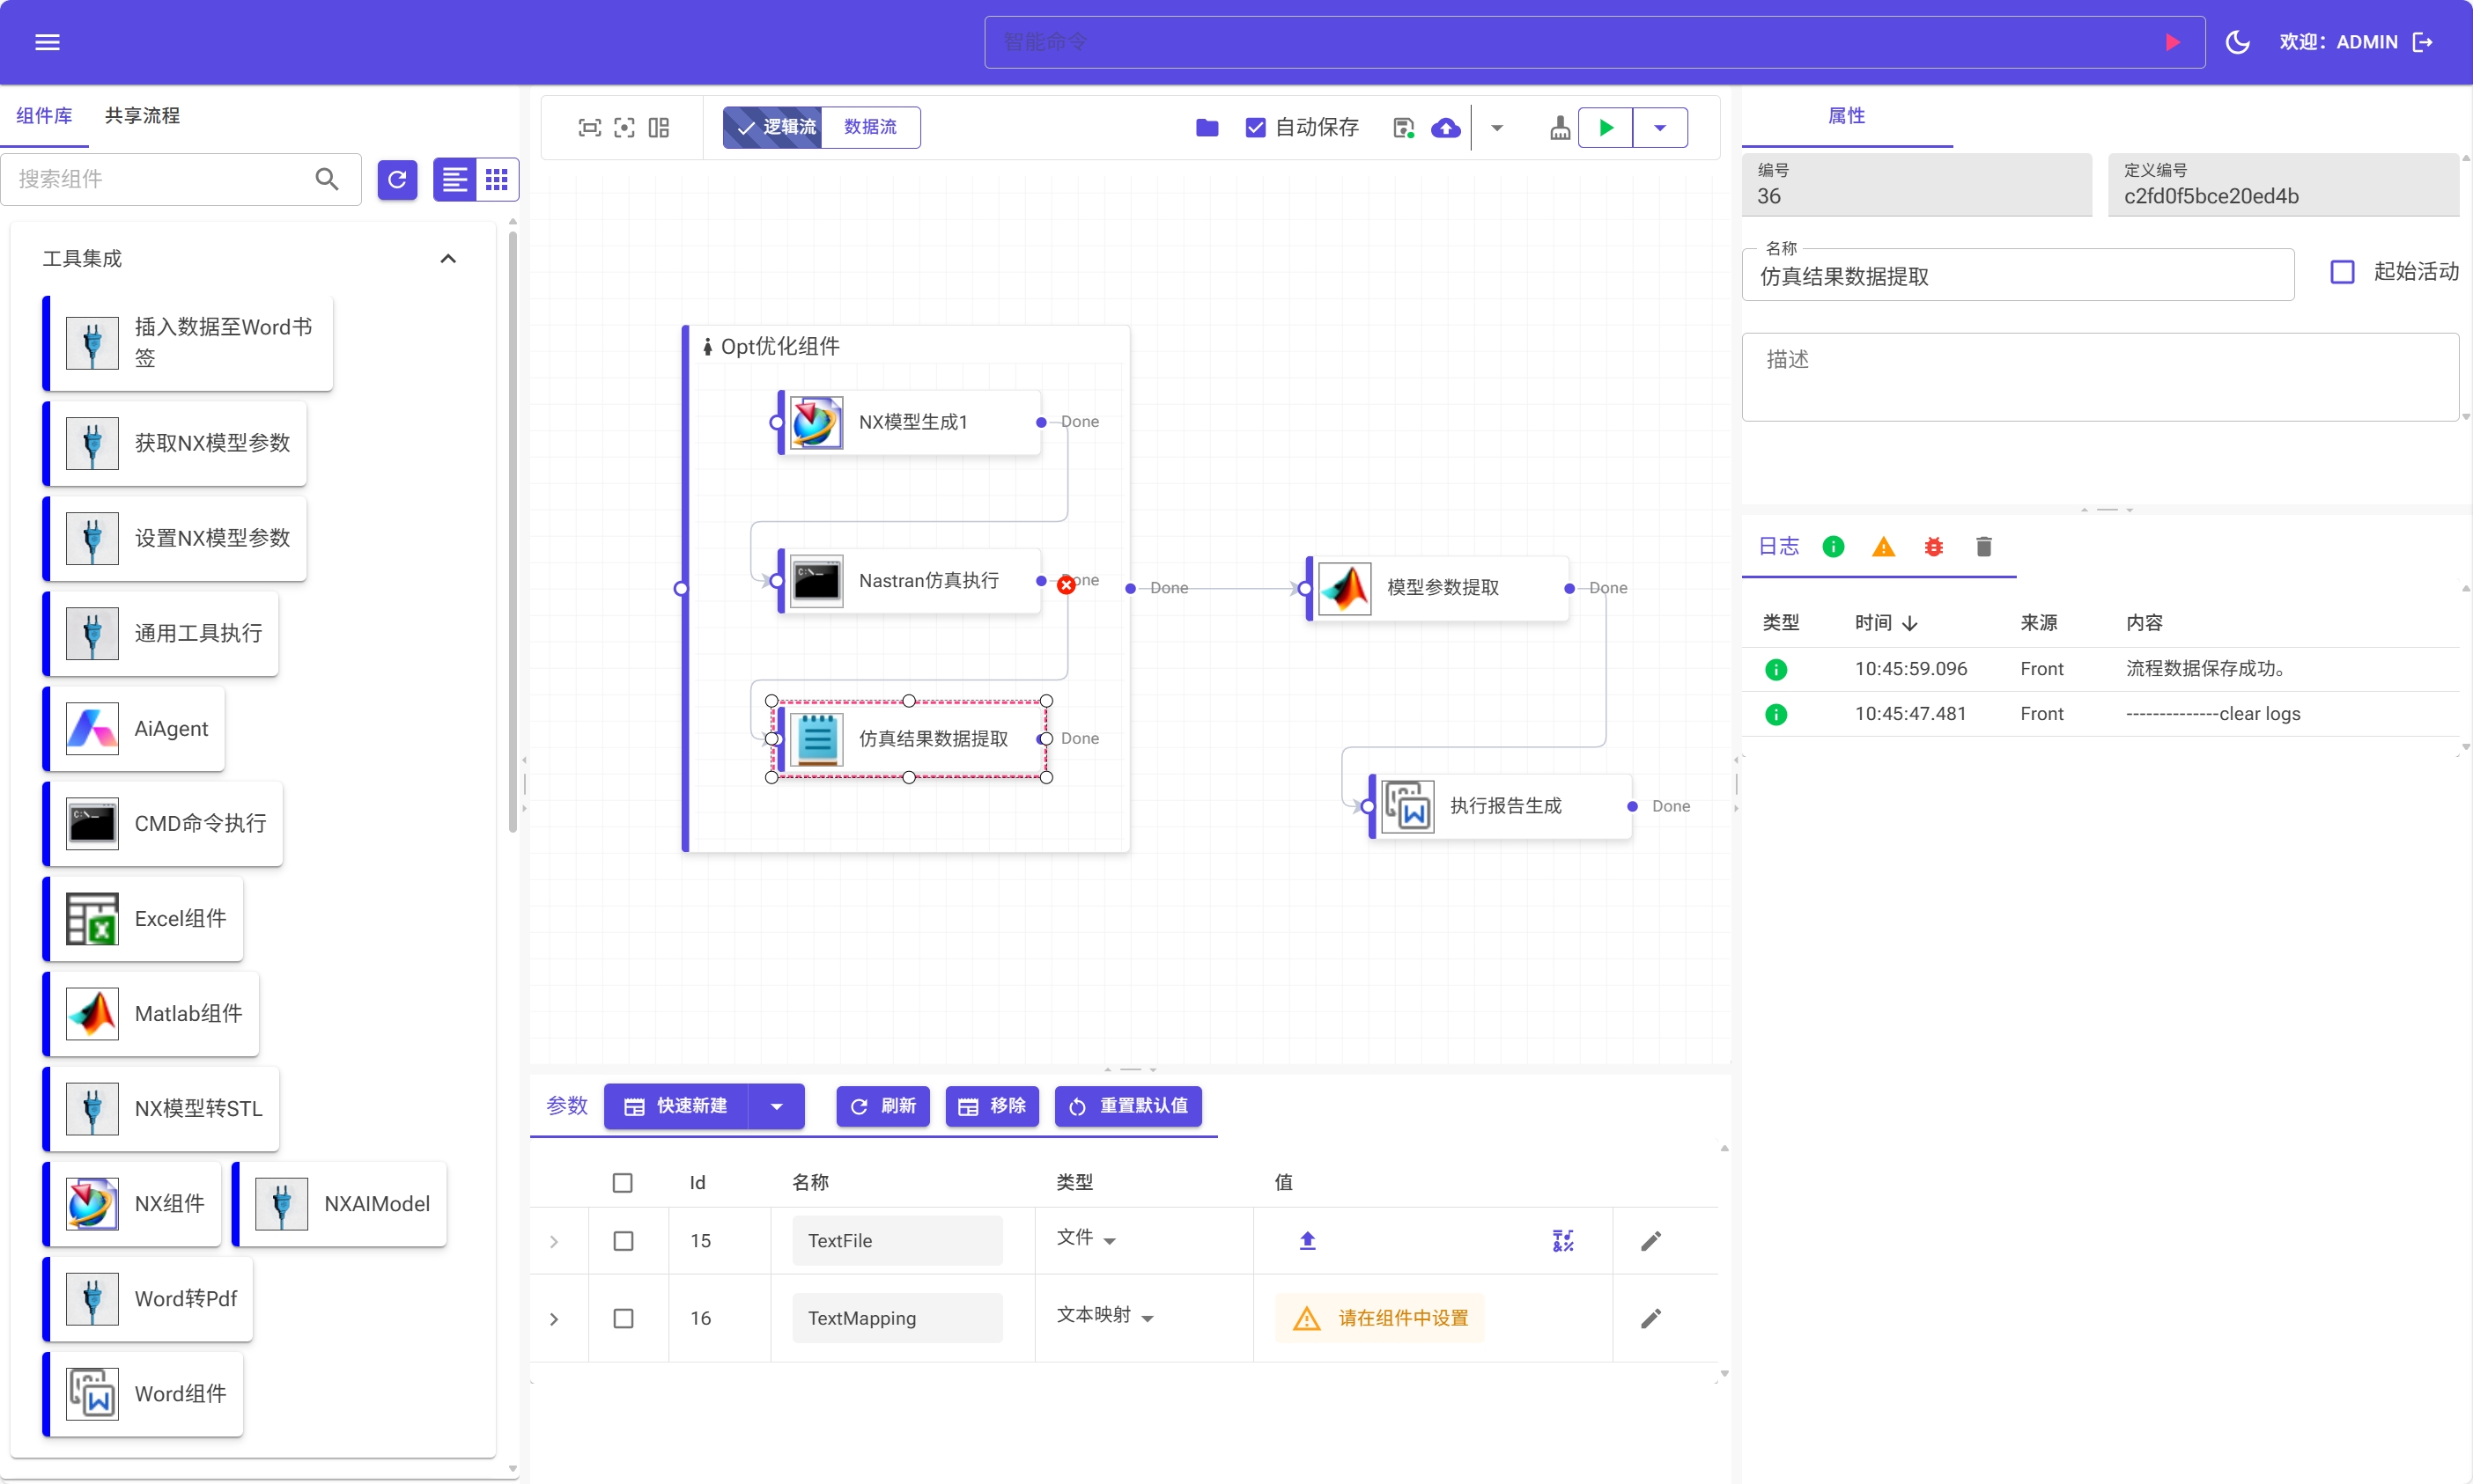The image size is (2473, 1484).
Task: Enable the 起始活动 checkbox
Action: click(x=2342, y=272)
